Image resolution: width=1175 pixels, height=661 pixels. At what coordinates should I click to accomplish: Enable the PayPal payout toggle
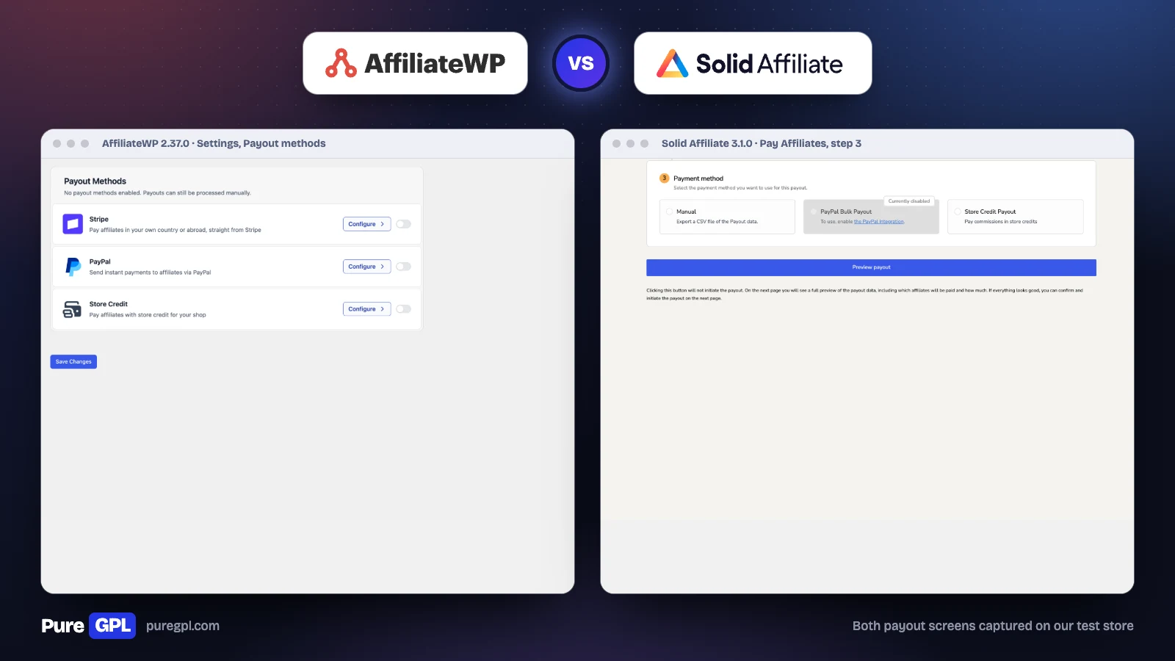click(x=403, y=267)
